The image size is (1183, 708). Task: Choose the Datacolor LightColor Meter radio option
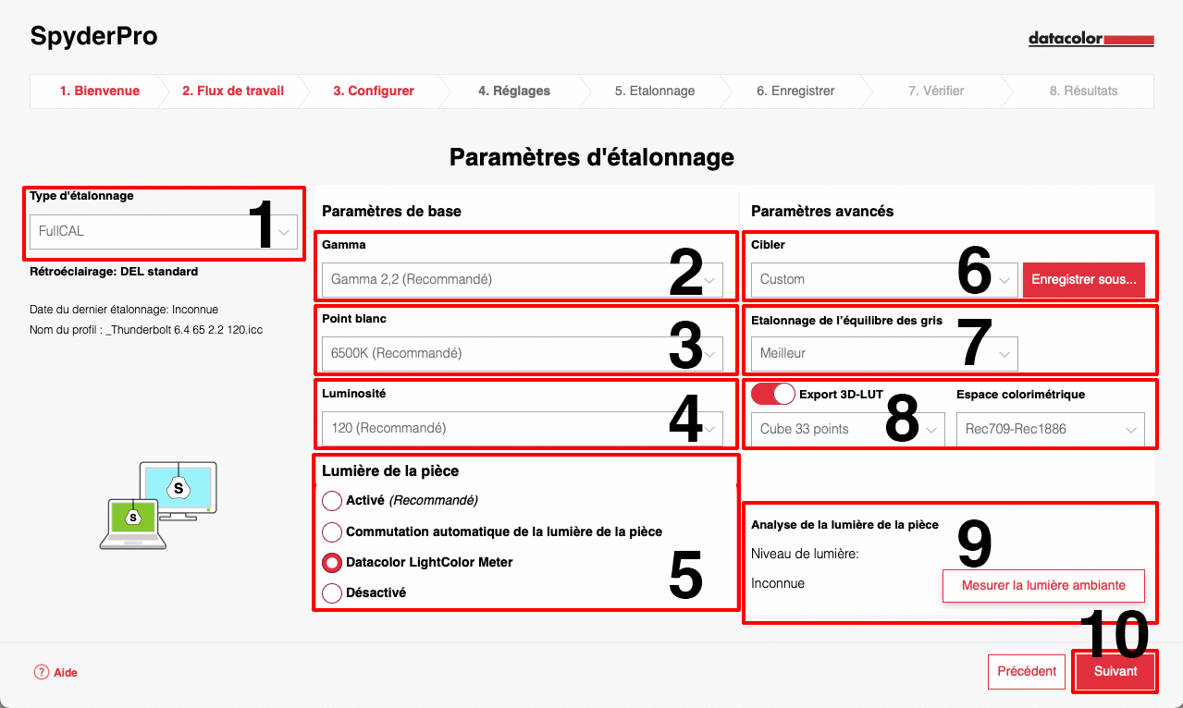click(332, 563)
